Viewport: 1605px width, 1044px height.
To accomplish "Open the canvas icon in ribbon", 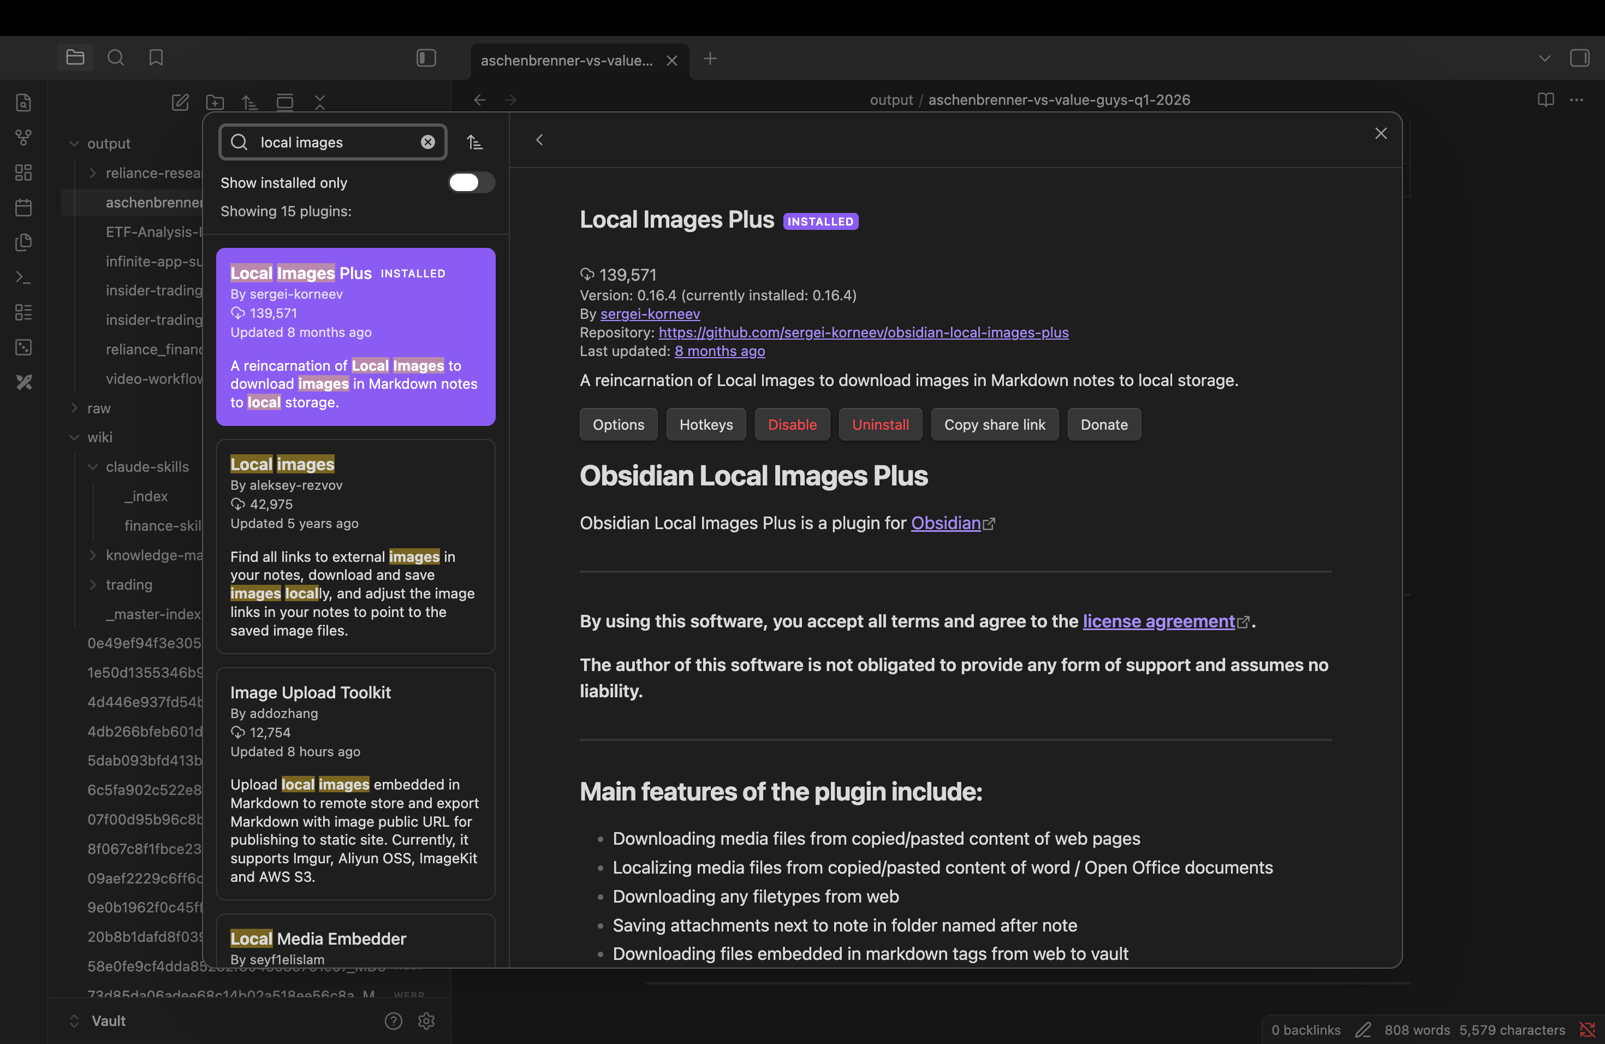I will 23,173.
